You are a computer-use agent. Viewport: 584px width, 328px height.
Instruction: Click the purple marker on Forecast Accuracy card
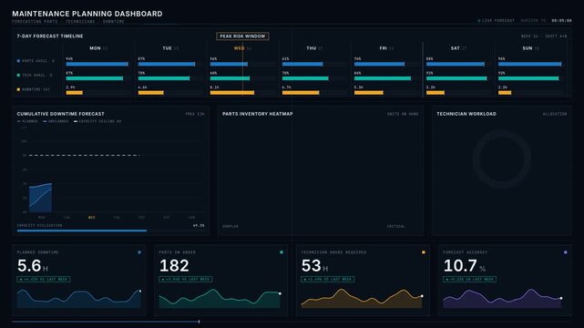pos(566,252)
